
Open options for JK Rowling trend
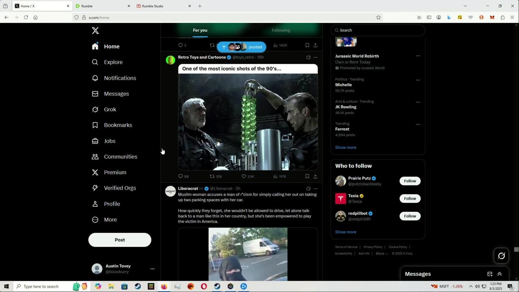coord(418,102)
